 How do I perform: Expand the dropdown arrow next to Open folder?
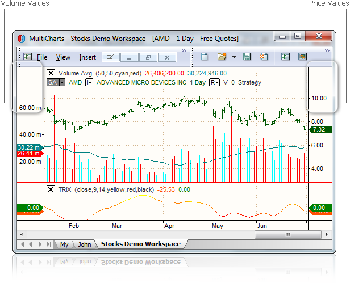click(x=234, y=57)
